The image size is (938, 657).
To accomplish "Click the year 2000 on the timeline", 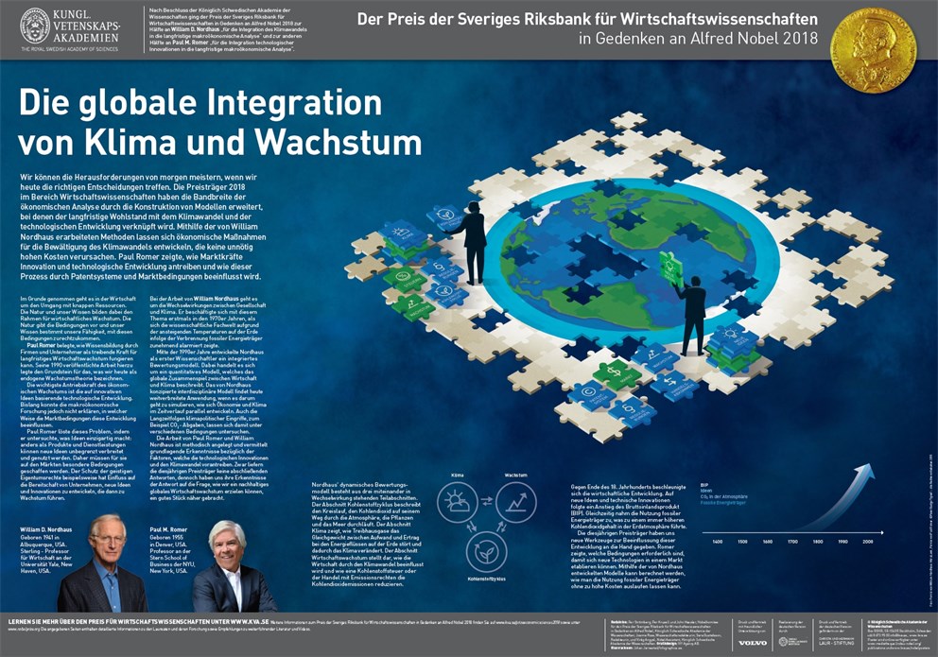I will click(868, 542).
